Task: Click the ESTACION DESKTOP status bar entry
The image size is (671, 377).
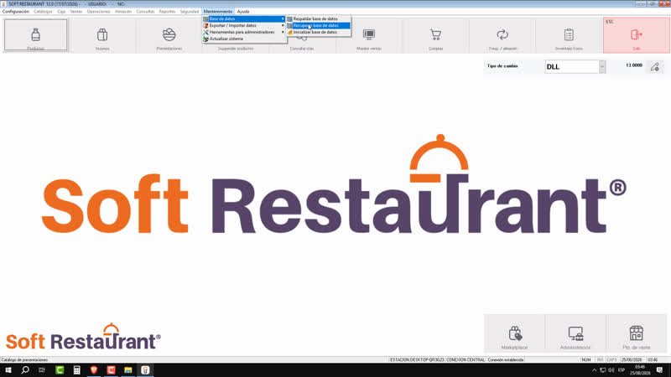Action: (417, 360)
